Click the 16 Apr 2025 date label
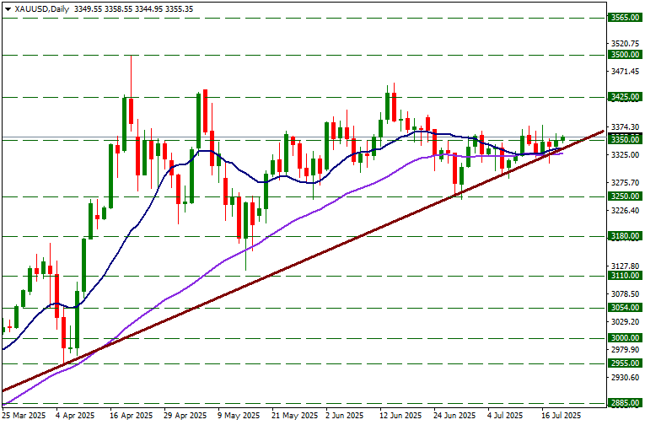Image resolution: width=645 pixels, height=425 pixels. pos(132,416)
